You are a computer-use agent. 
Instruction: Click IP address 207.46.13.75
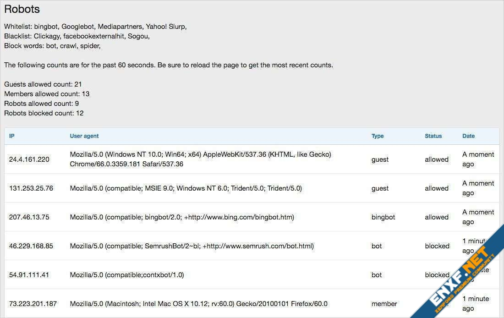[x=29, y=217]
